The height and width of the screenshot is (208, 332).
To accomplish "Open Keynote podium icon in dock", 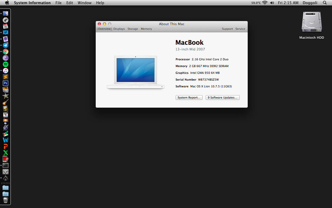I will [x=5, y=121].
